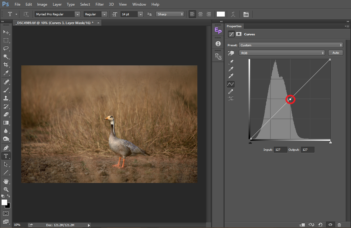Enable draw-with-pencil curve mode

click(231, 91)
